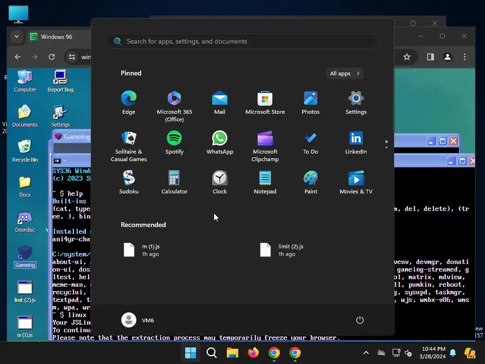Open the Calculator app
Image resolution: width=485 pixels, height=364 pixels.
tap(174, 182)
